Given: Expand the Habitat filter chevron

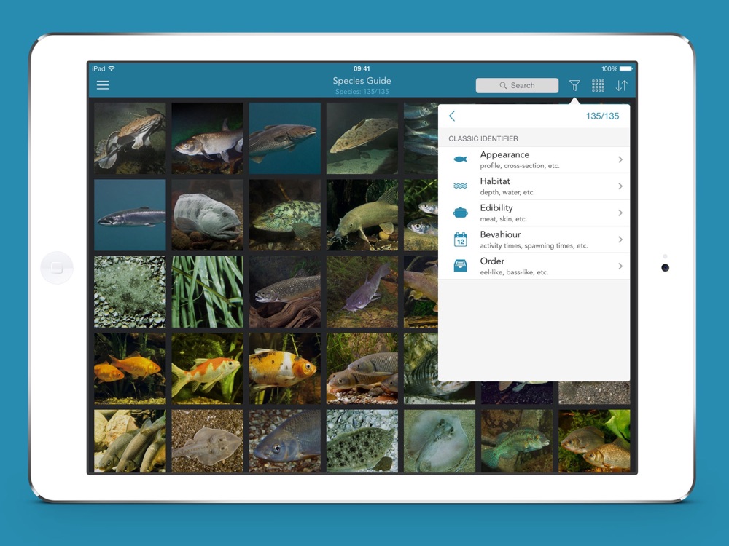Looking at the screenshot, I should (620, 186).
